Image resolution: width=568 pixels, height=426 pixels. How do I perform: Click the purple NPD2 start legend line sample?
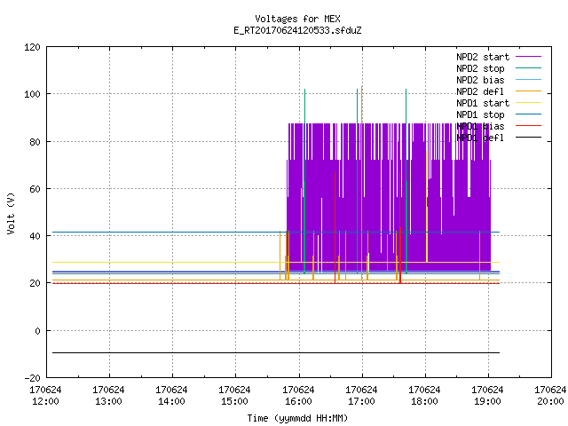pos(529,57)
